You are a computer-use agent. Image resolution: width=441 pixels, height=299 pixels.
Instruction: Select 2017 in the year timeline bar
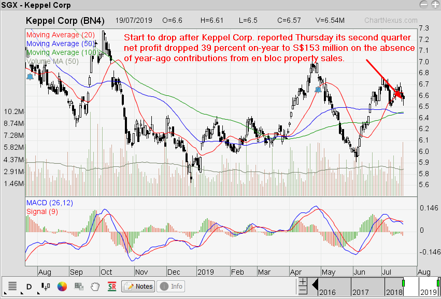point(360,291)
